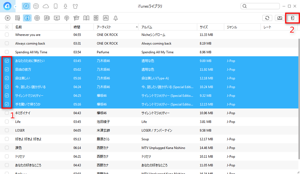Select the song 好きよ 好きよ 好きよ
This screenshot has height=174, width=300.
(x=28, y=139)
